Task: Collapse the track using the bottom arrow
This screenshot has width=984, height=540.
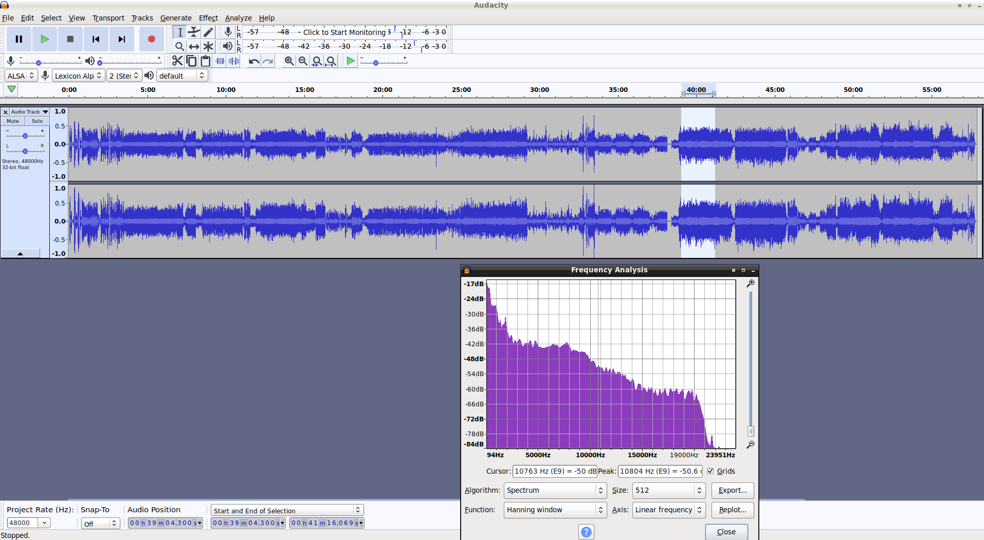Action: pos(20,253)
